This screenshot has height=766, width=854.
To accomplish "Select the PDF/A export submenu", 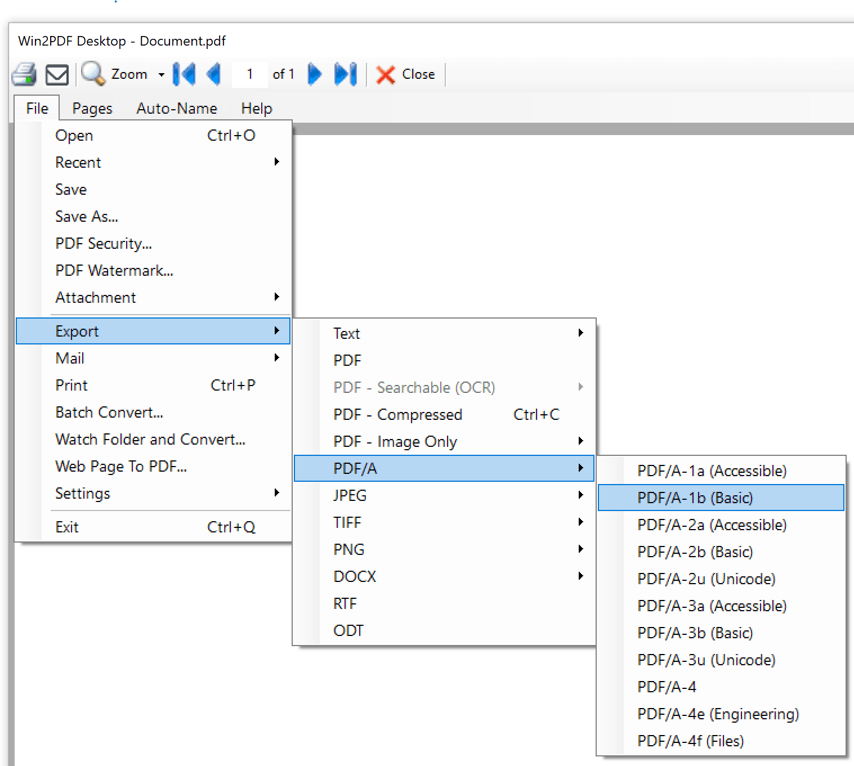I will coord(444,468).
